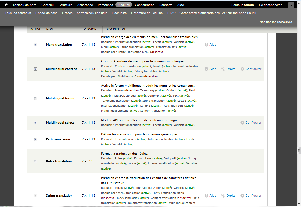301x207 pixels.
Task: Click the Modifier les raccourcis link
Action: (276, 22)
